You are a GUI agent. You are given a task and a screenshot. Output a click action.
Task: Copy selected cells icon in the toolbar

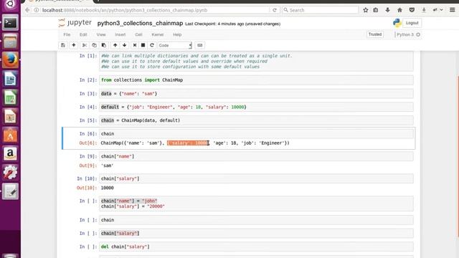pyautogui.click(x=94, y=45)
